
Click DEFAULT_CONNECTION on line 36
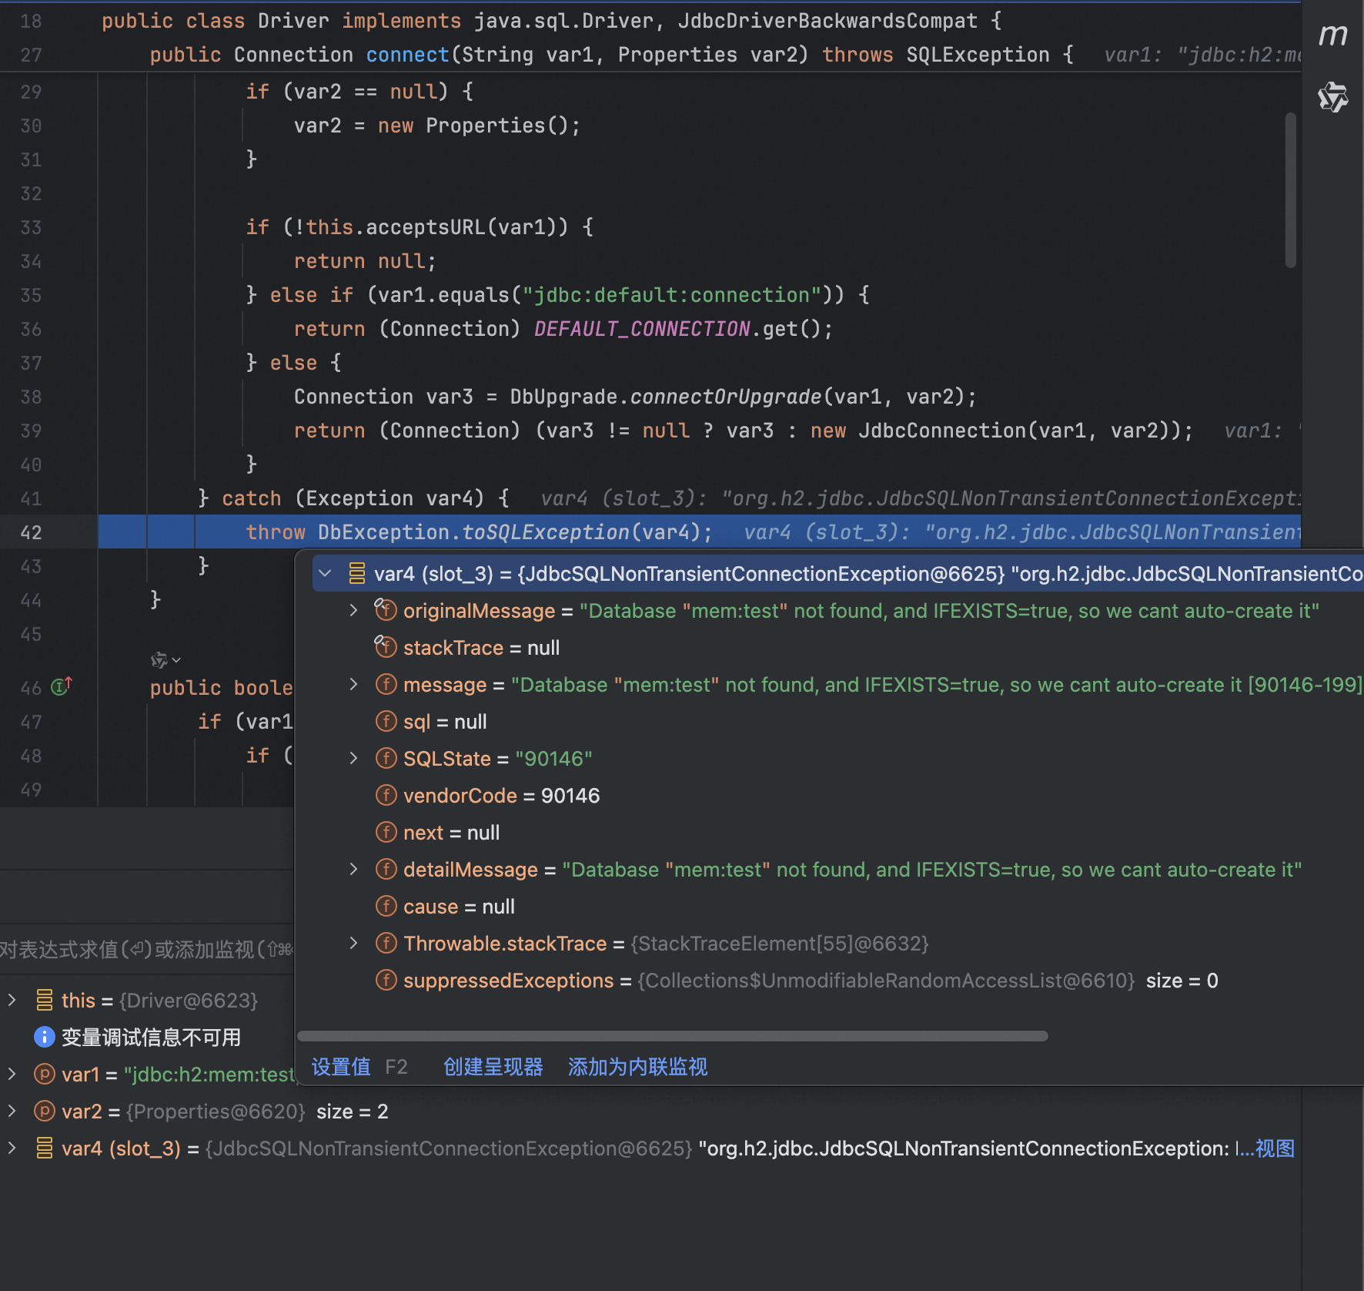click(642, 329)
